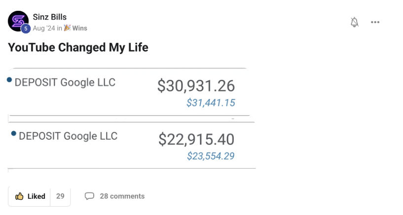
Task: Click the Aug '24 post date
Action: (44, 28)
